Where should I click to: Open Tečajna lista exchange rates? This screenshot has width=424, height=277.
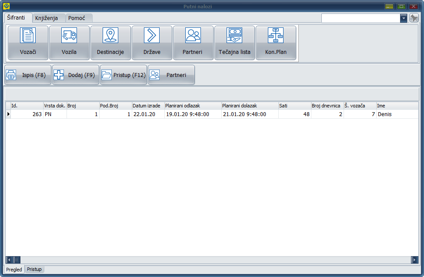234,43
